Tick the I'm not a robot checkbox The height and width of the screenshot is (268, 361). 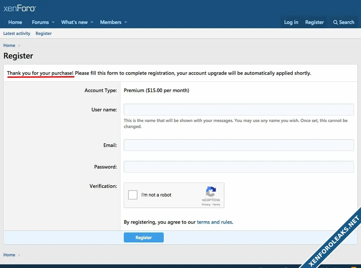click(x=133, y=195)
